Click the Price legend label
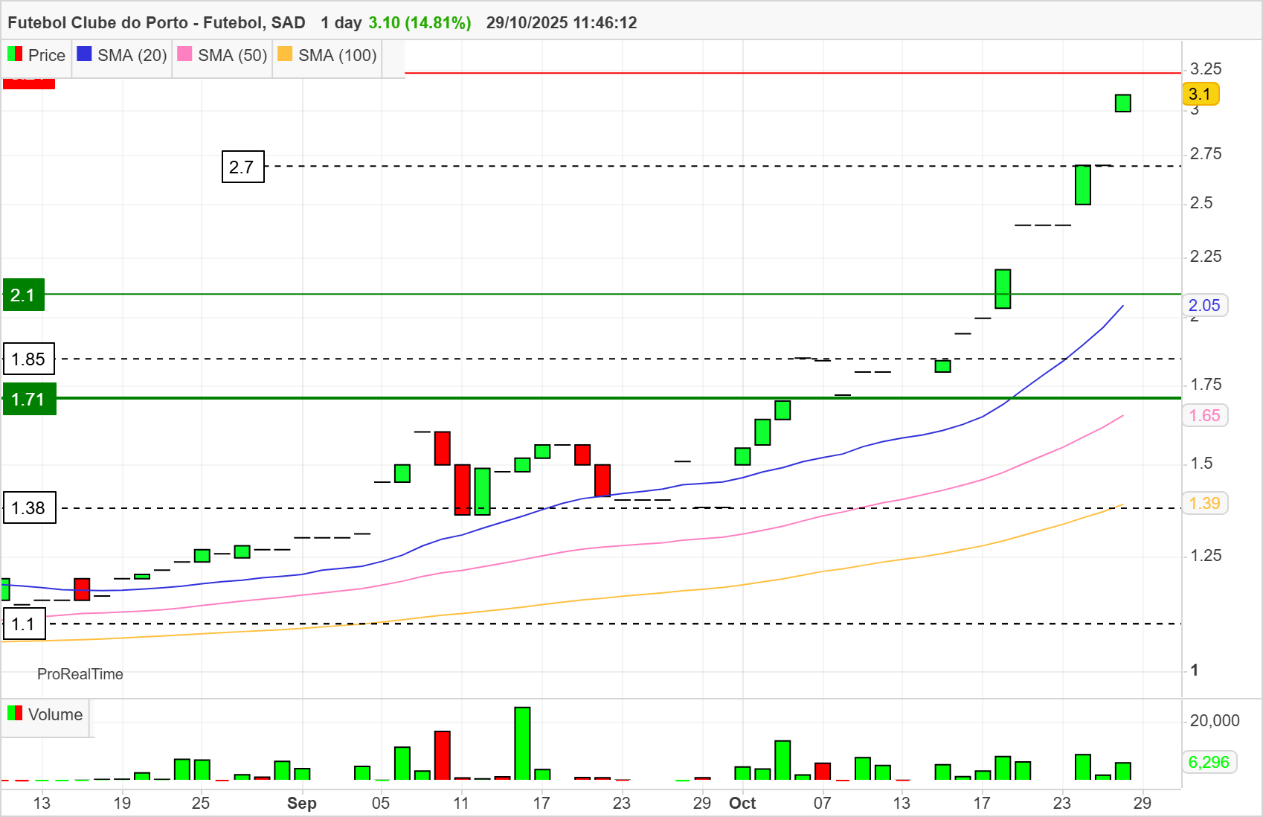The height and width of the screenshot is (817, 1263). tap(47, 55)
